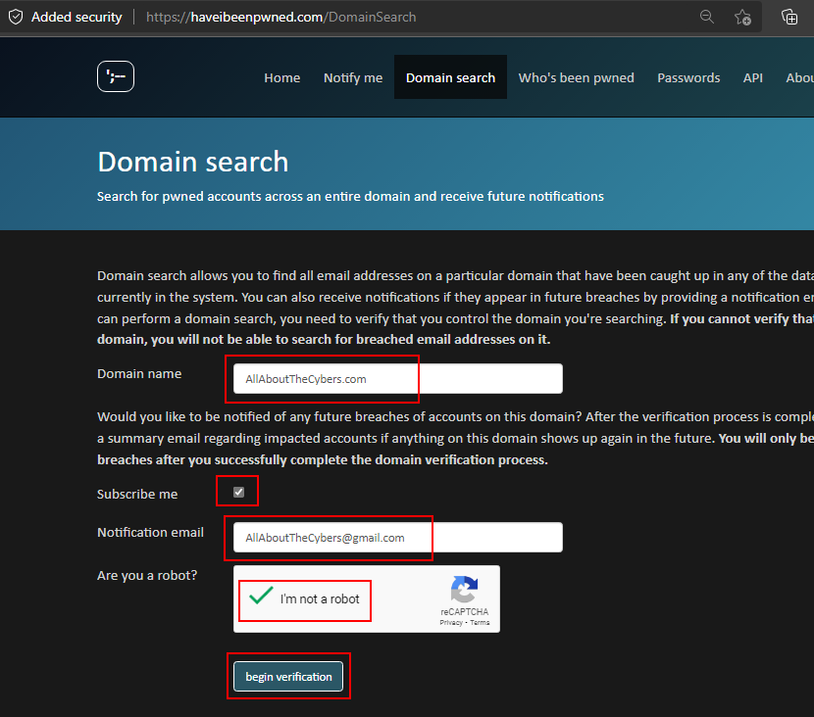The image size is (814, 717).
Task: Click the Added security label text
Action: click(x=76, y=17)
